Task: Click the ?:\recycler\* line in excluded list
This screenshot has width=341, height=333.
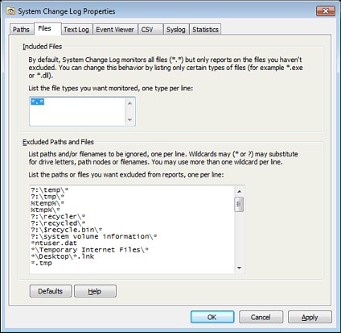Action: click(x=58, y=216)
